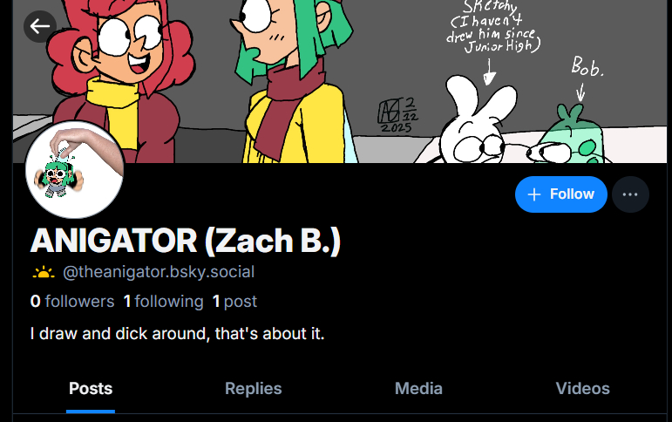Click the ANIGATOR (Zach B.) display name
Image resolution: width=672 pixels, height=422 pixels.
click(x=185, y=241)
